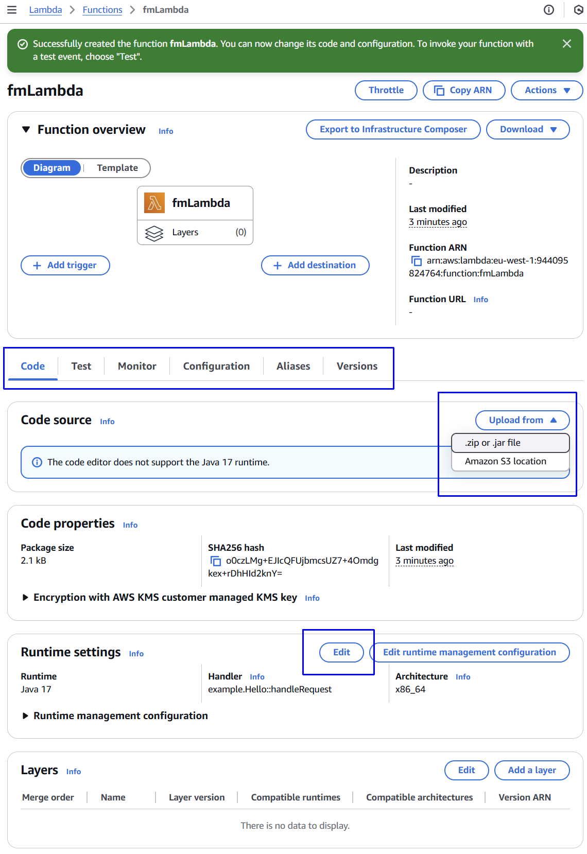Select the fmLambda function node in diagram
The image size is (587, 854).
[195, 203]
